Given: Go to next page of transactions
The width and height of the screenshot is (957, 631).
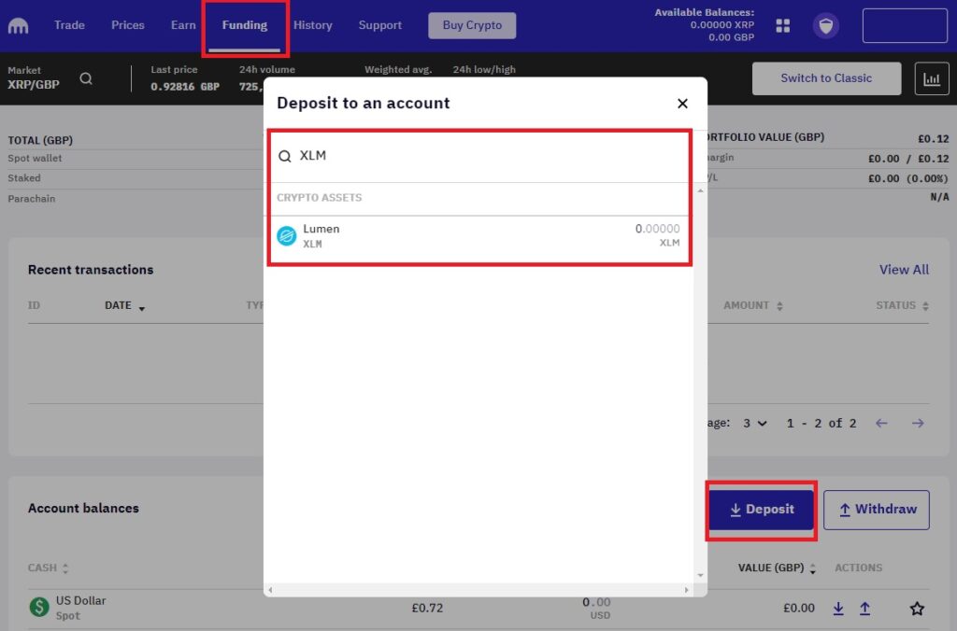Looking at the screenshot, I should click(918, 423).
